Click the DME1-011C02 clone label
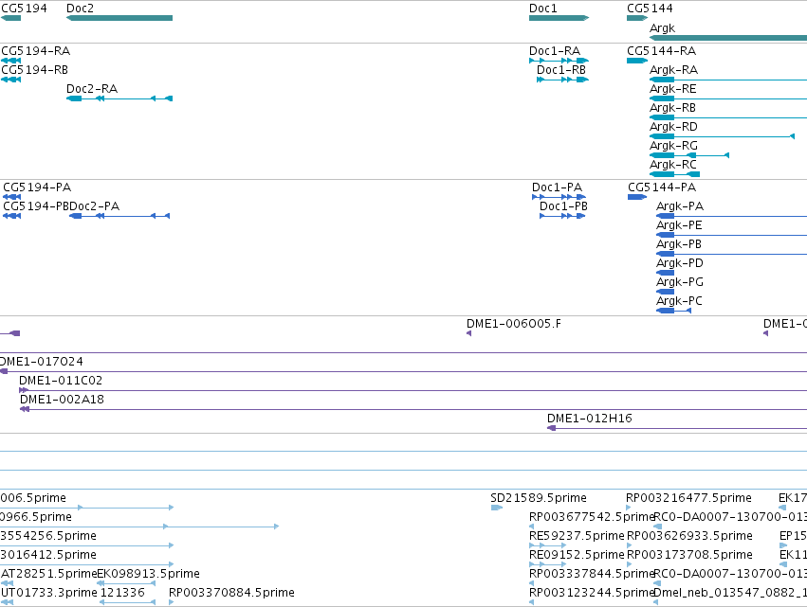 point(61,382)
